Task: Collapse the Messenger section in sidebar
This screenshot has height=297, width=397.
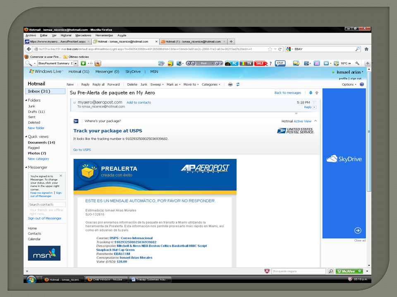Action: (26, 167)
